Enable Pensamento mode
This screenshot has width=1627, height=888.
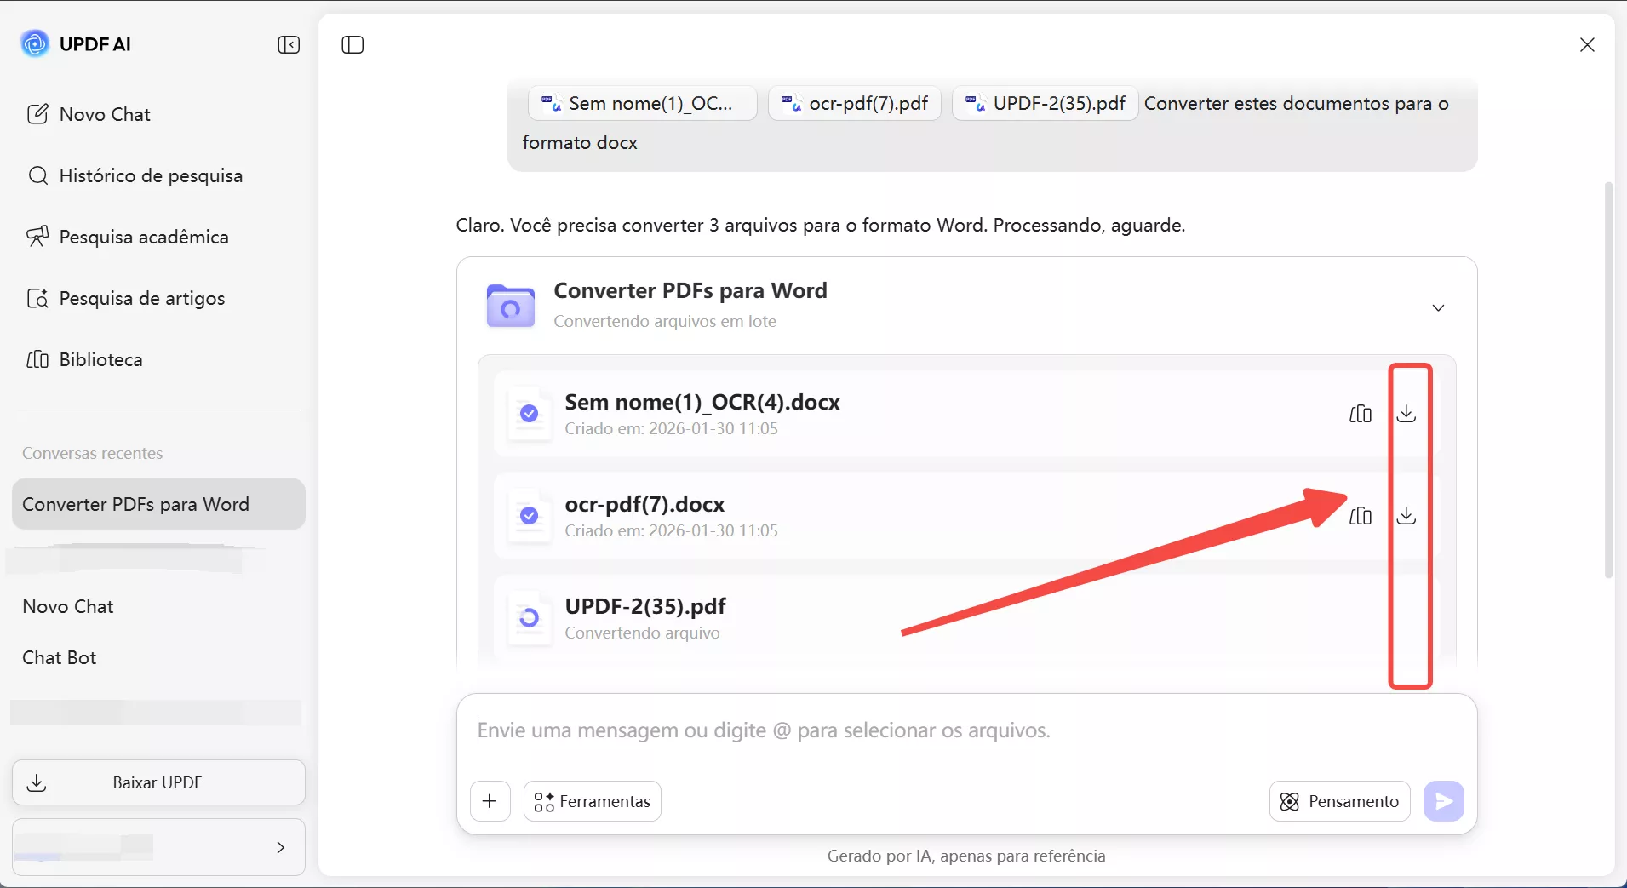[1338, 800]
